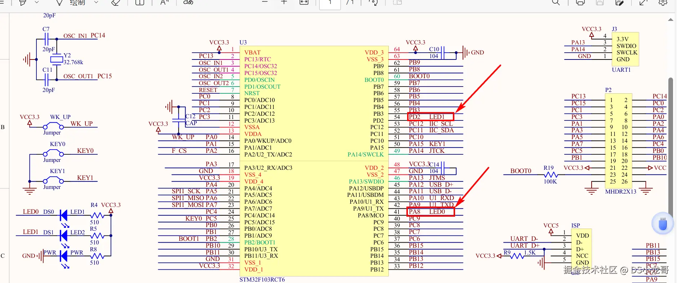
Task: Click the SPI1 SCK net label
Action: (186, 191)
